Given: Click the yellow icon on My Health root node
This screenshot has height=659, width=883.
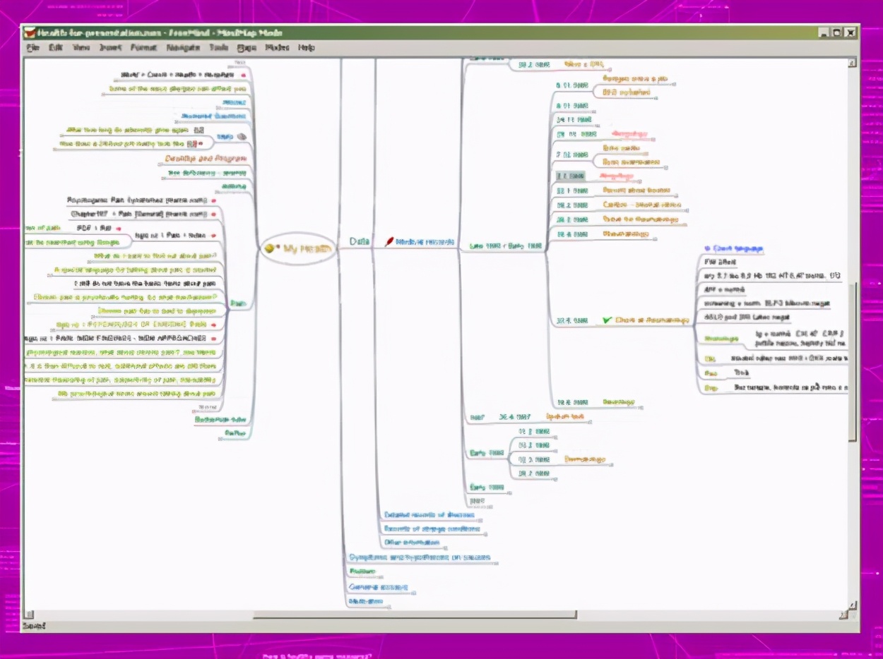Looking at the screenshot, I should click(271, 248).
